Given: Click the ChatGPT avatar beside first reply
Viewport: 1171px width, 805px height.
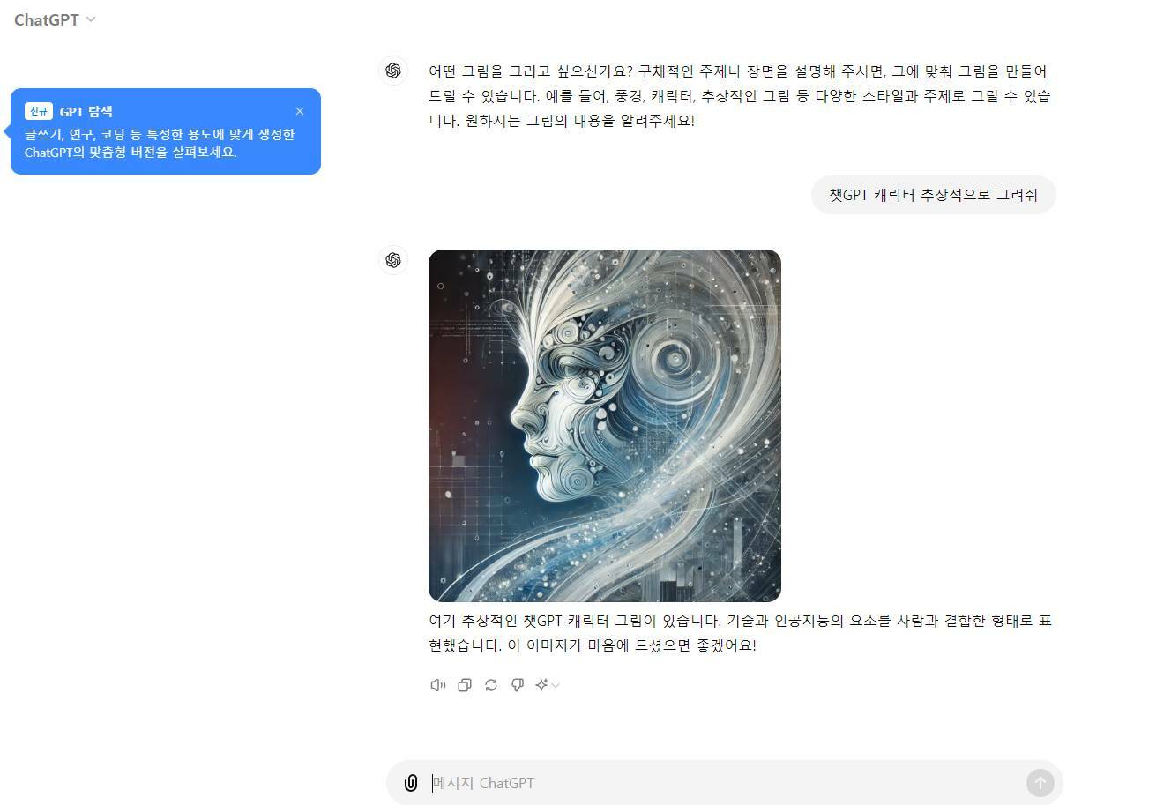Looking at the screenshot, I should click(x=393, y=71).
